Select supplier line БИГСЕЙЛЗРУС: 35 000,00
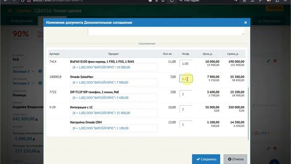Image resolution: width=291 pixels, height=164 pixels. pos(113,113)
